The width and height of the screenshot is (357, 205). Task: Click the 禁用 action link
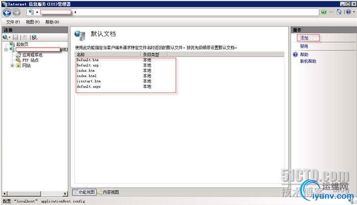click(304, 47)
